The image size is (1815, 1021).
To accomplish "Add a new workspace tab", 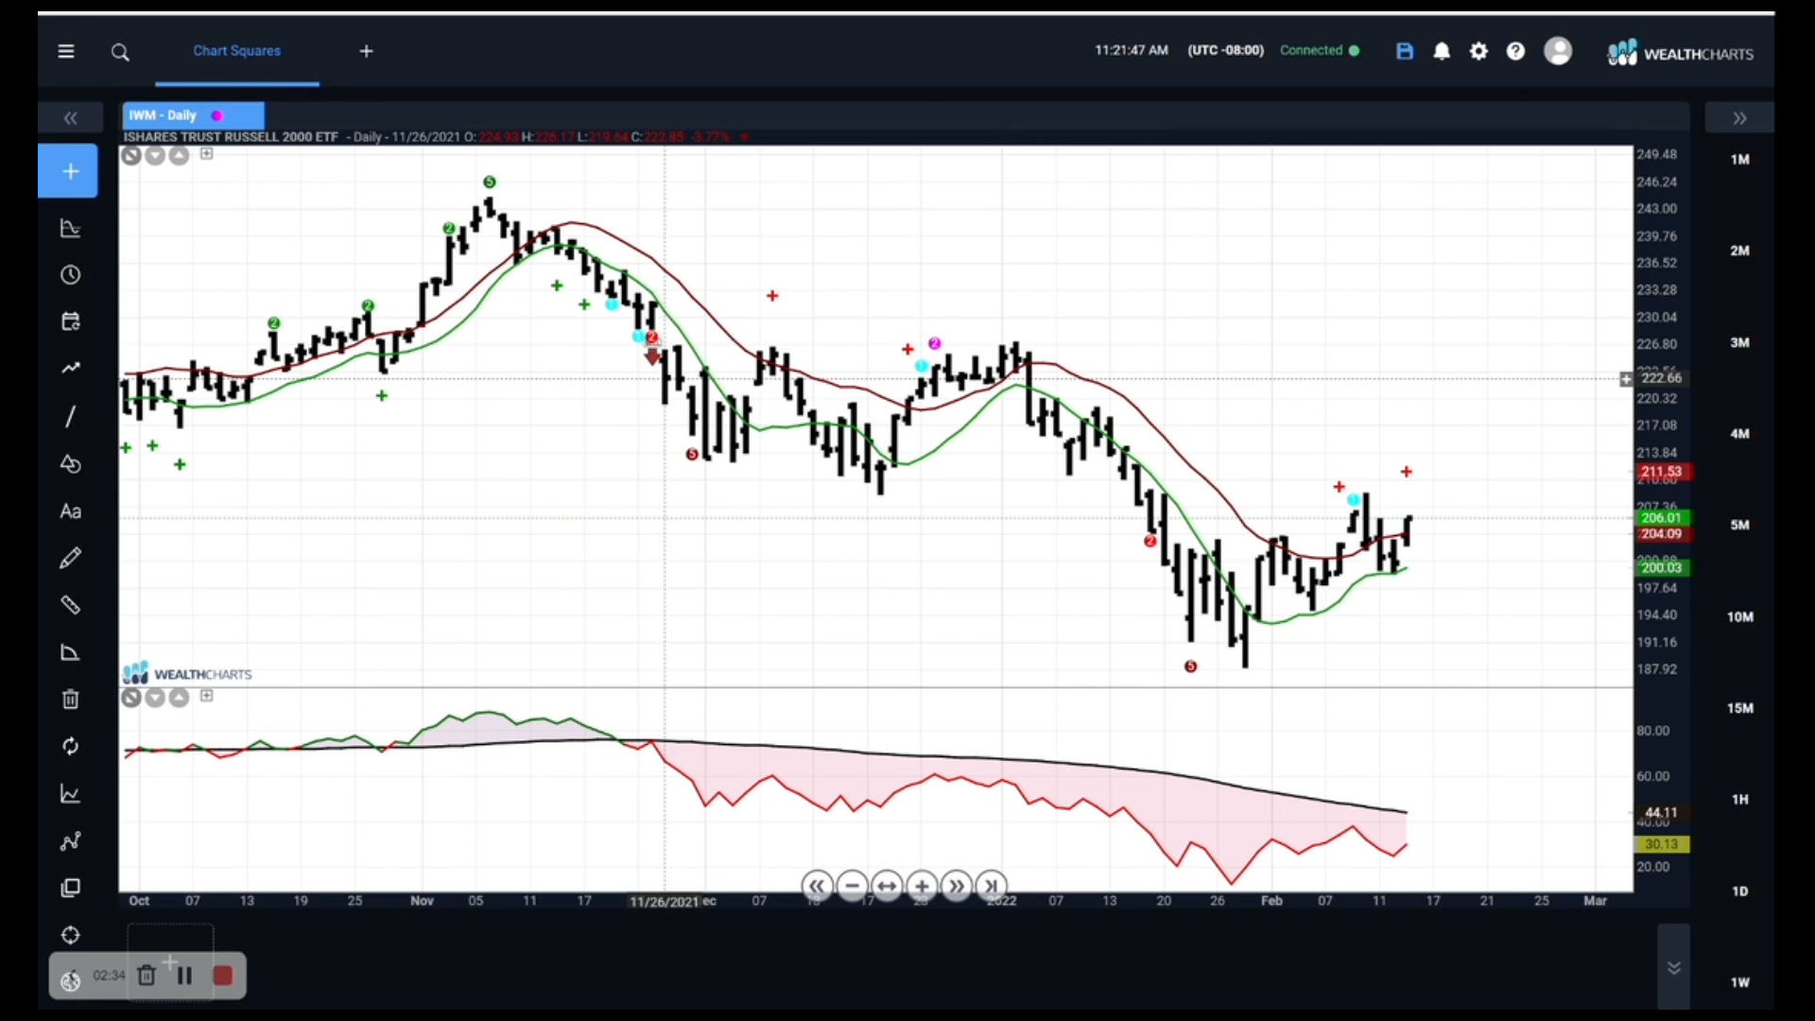I will click(x=367, y=51).
